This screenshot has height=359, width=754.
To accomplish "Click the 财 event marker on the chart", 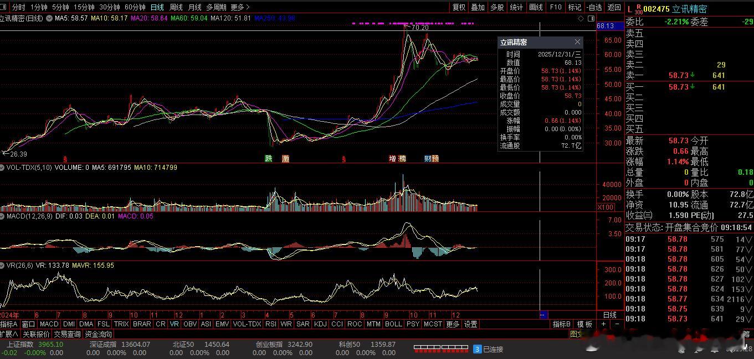I will tap(428, 158).
